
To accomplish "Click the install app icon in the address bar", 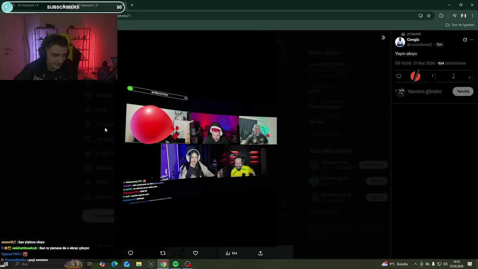I will (420, 16).
